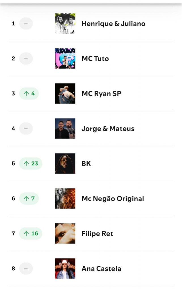This screenshot has width=182, height=291.
Task: Open the Mc Negão Original name link
Action: (113, 199)
